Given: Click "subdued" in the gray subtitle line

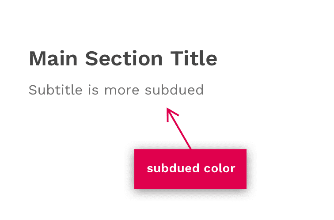Looking at the screenshot, I should click(175, 90).
